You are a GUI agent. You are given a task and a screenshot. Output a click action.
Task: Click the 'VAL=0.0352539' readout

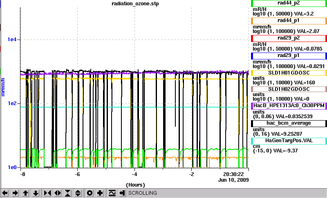click(294, 117)
